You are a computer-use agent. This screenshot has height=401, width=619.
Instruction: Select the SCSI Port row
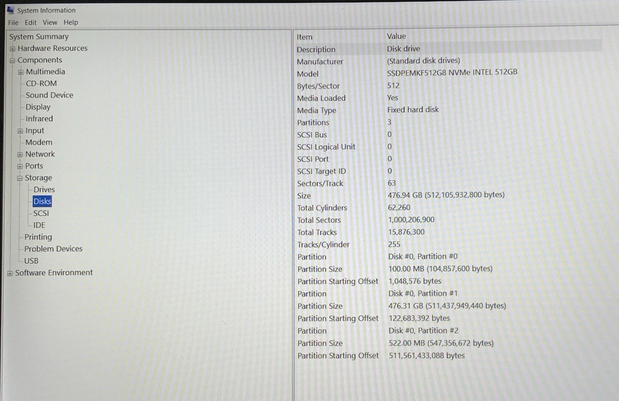point(449,159)
